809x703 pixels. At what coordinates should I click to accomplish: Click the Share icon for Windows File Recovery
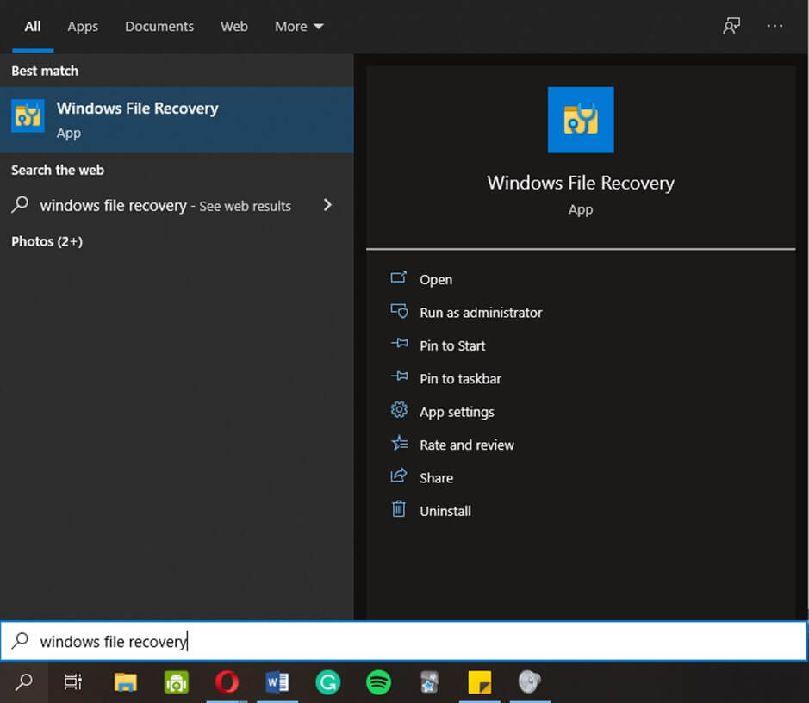[x=399, y=477]
